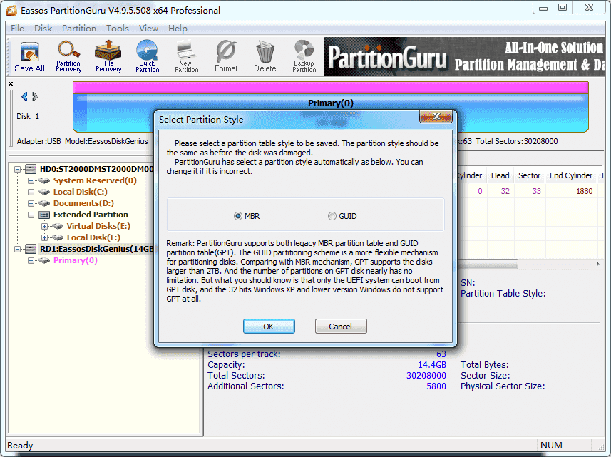This screenshot has height=457, width=611.
Task: Expand the System Reserved(0) tree node
Action: coord(31,181)
